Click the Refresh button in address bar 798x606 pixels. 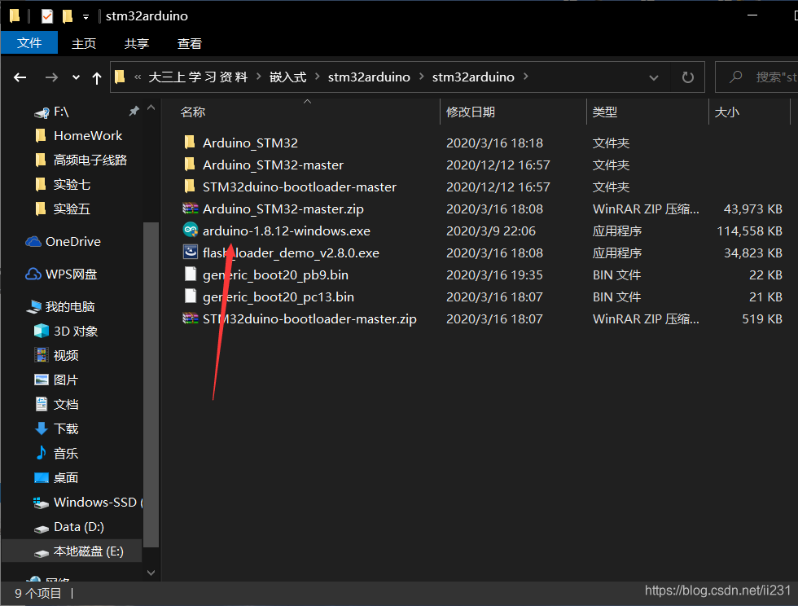(687, 77)
